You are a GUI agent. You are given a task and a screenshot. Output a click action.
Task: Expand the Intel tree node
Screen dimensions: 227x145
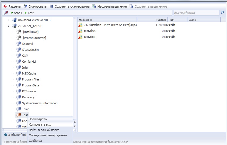(x=13, y=68)
